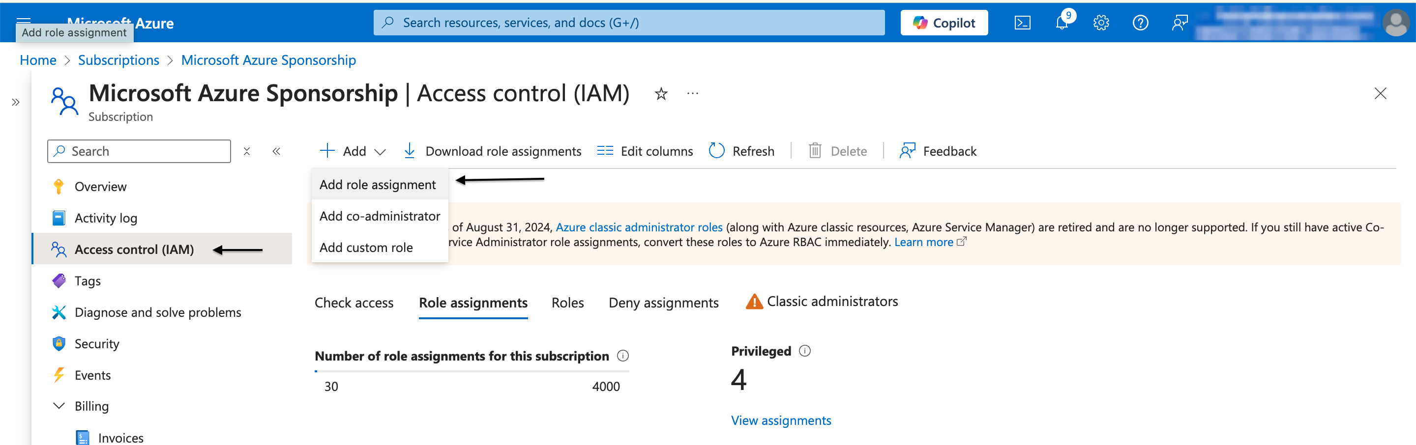Screen dimensions: 1416x445
Task: Show info icon next to Privileged
Action: pos(804,351)
